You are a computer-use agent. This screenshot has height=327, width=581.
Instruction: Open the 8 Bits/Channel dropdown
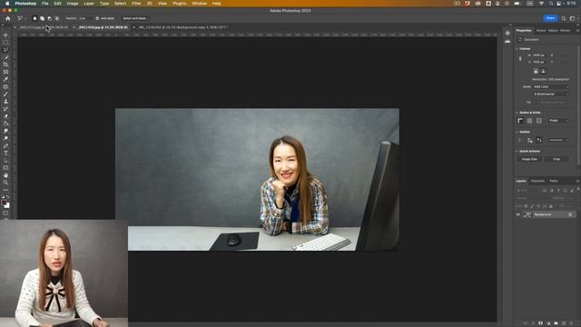pyautogui.click(x=551, y=94)
